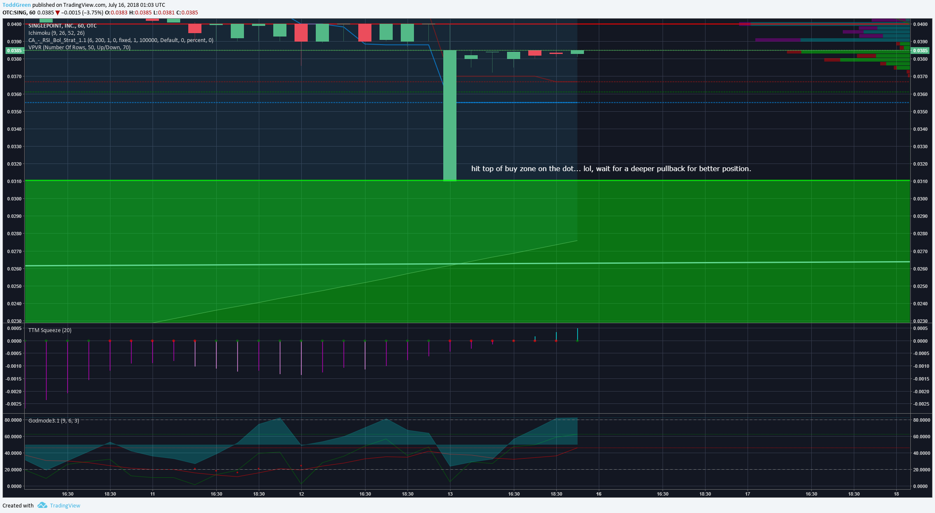
Task: Click the date label 13 on time axis
Action: point(450,494)
